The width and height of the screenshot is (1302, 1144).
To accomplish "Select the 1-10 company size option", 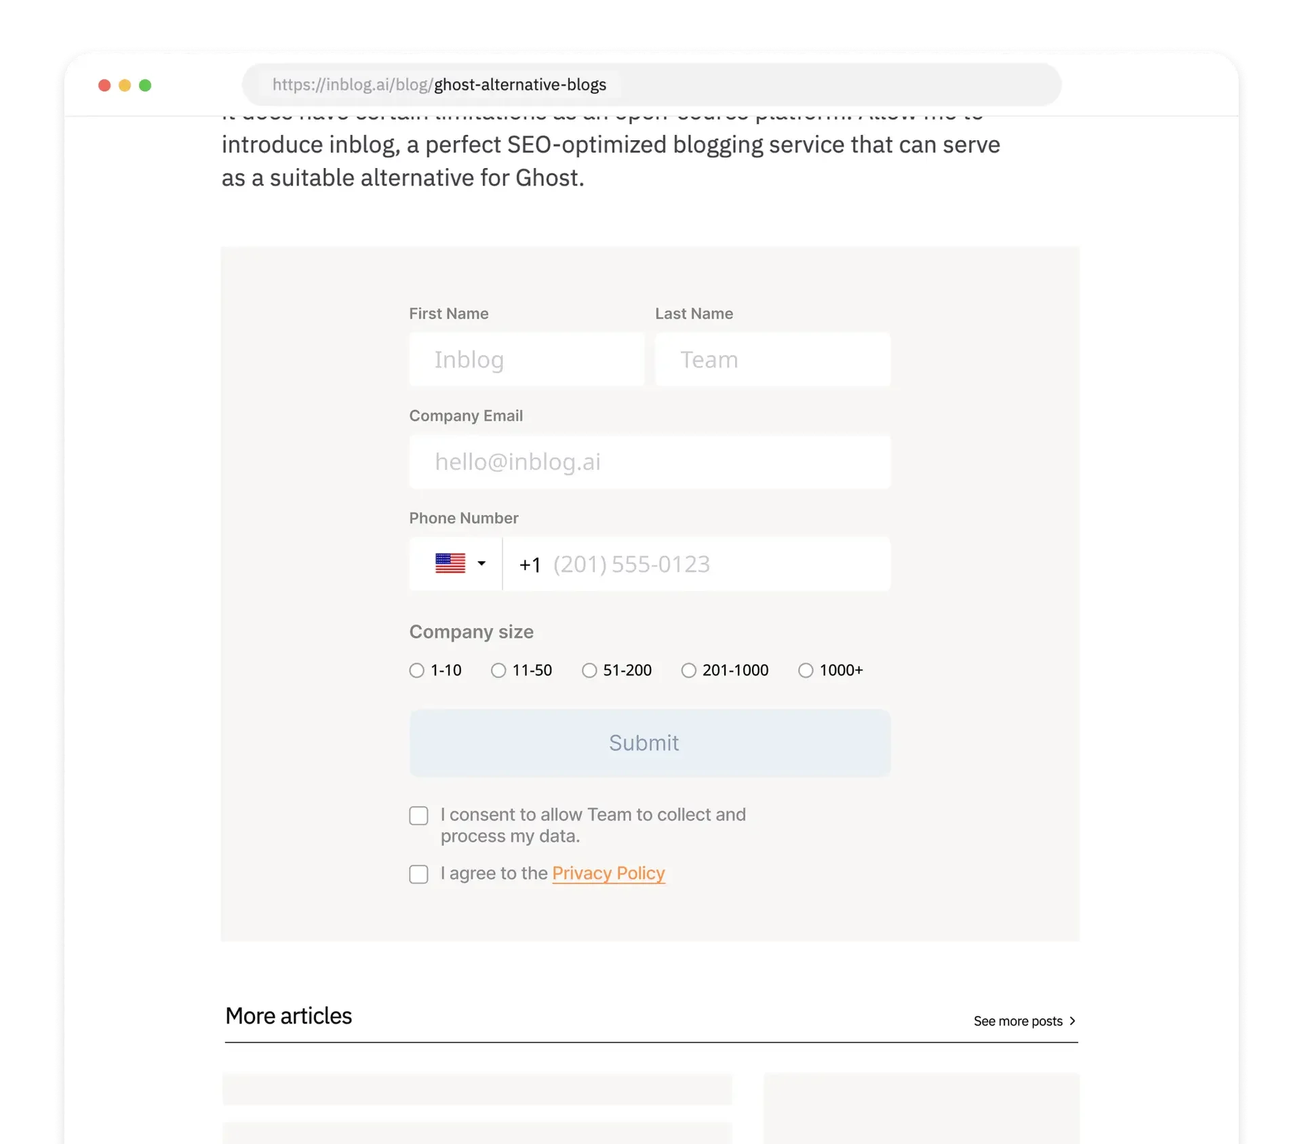I will (416, 670).
